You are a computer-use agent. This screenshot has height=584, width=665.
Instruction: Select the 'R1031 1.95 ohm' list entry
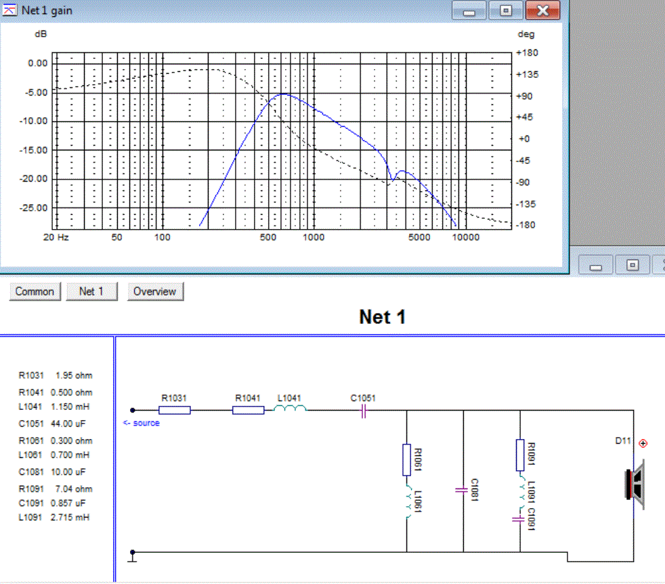tap(56, 375)
